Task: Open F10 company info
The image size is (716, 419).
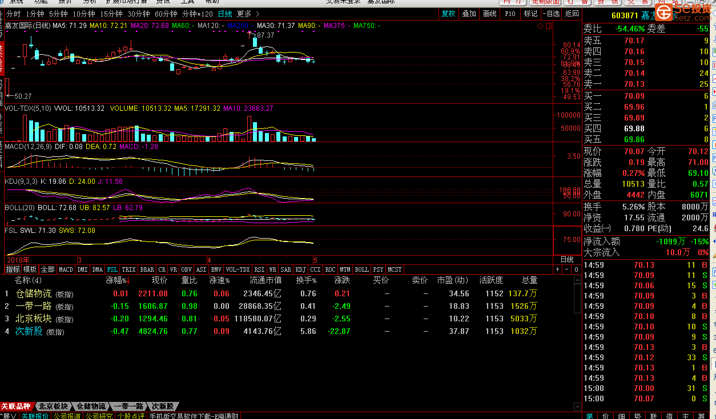Action: [x=510, y=14]
